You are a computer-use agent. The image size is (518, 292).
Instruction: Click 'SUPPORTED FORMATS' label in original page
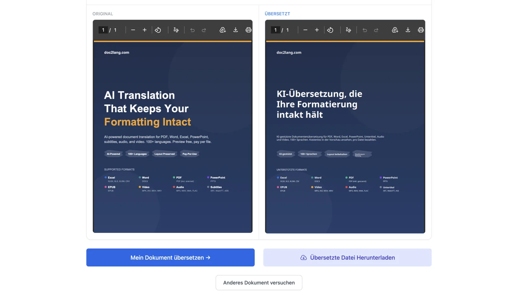point(119,169)
